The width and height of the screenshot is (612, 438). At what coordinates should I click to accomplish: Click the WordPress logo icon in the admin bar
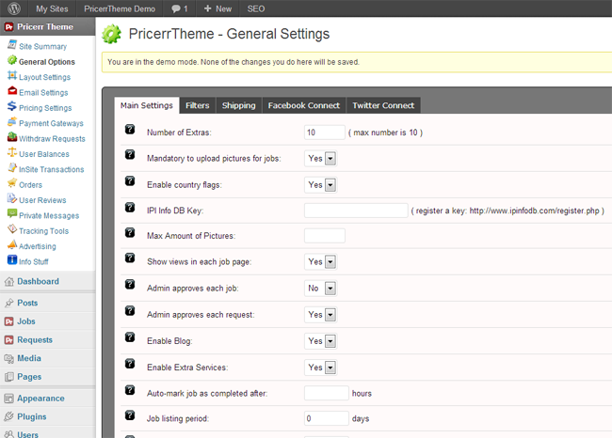14,8
